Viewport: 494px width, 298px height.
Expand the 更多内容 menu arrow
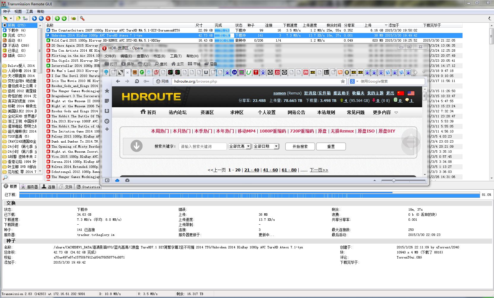point(396,113)
